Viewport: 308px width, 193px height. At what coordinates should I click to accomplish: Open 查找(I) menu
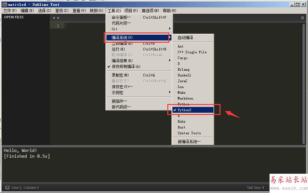click(62, 11)
